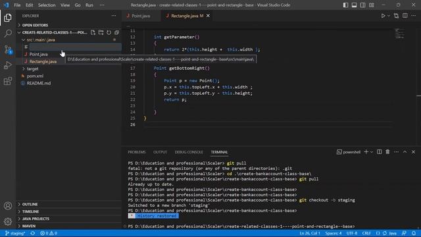The height and width of the screenshot is (237, 421).
Task: Open Point.java from explorer tree
Action: pyautogui.click(x=38, y=54)
